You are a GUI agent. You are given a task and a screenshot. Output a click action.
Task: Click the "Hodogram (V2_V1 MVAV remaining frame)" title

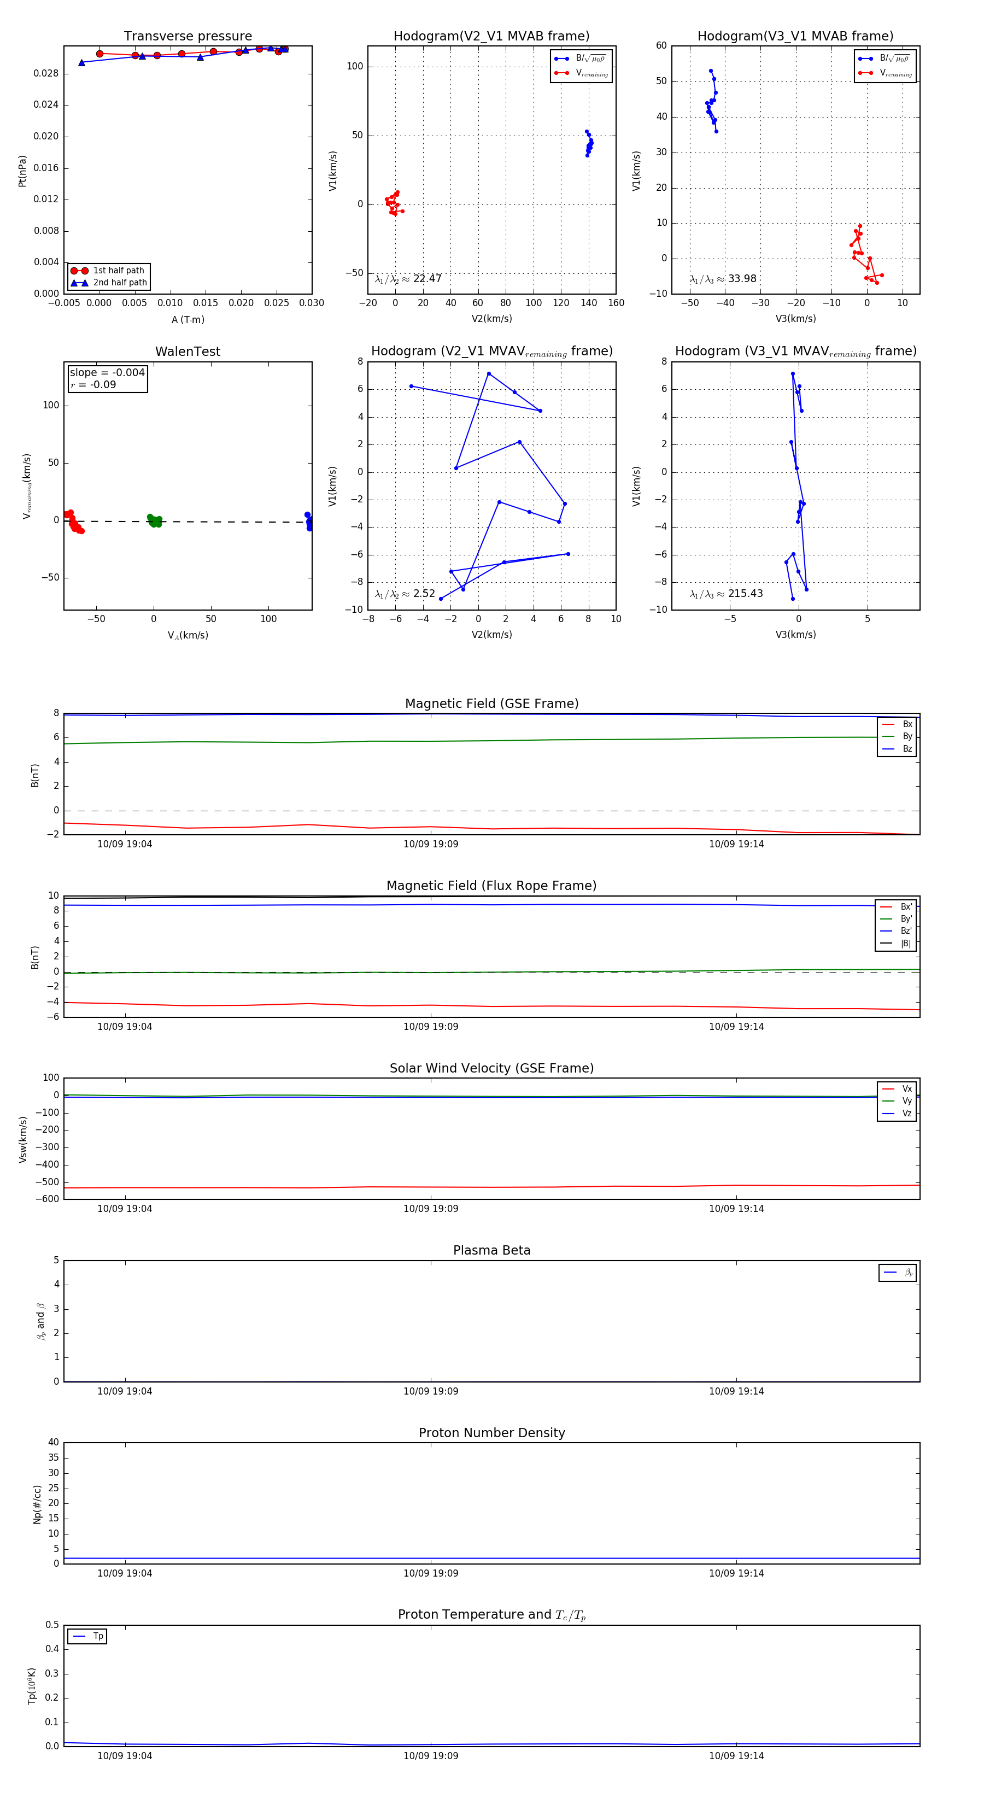tap(491, 352)
